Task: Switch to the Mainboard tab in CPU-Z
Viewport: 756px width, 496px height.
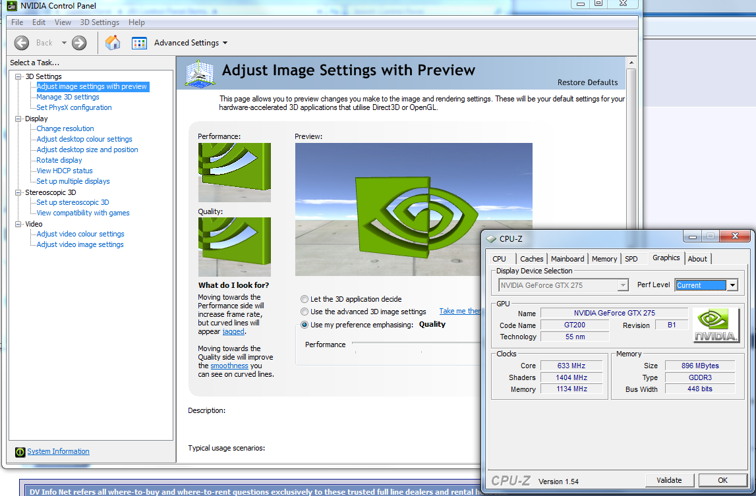Action: pos(567,259)
